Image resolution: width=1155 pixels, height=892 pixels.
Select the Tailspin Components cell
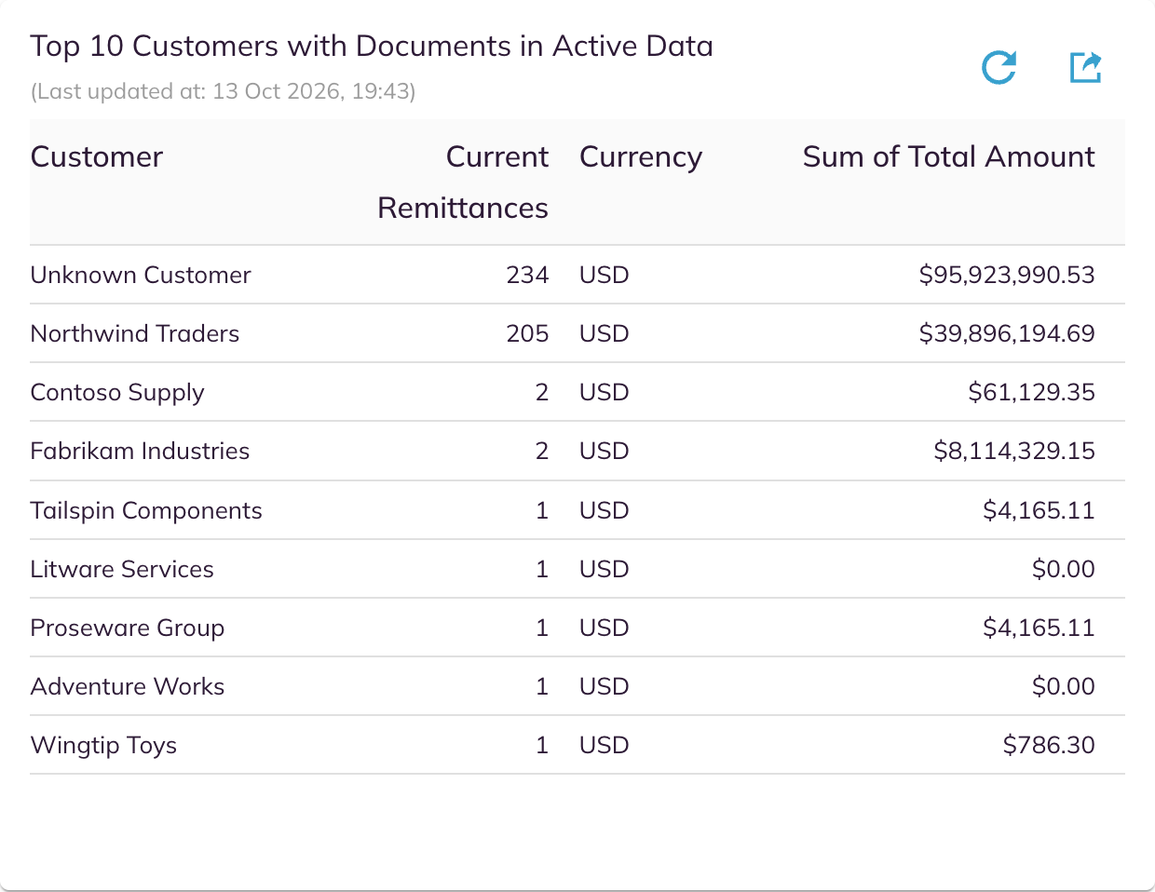click(x=146, y=510)
